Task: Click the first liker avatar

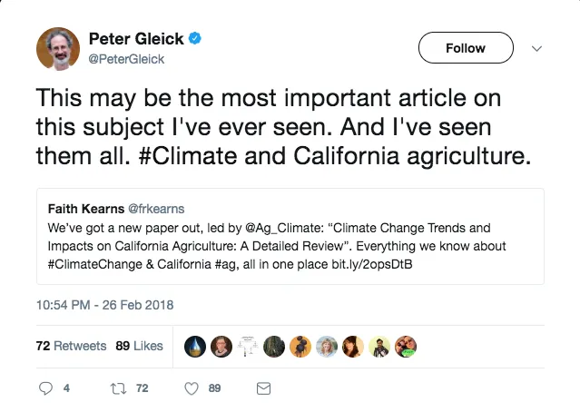Action: pyautogui.click(x=195, y=346)
